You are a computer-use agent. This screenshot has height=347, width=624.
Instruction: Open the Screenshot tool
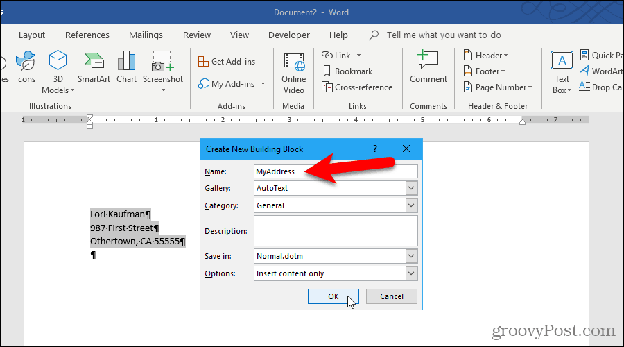click(163, 67)
